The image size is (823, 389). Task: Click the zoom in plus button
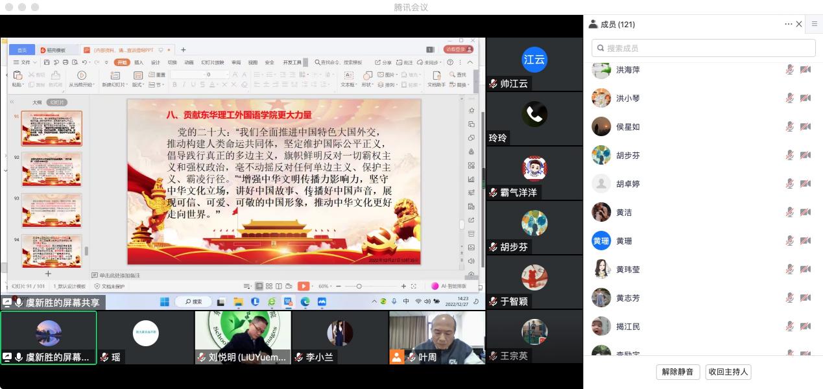pyautogui.click(x=403, y=286)
